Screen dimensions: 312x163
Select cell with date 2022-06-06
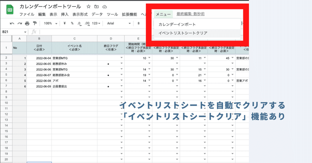point(39,70)
